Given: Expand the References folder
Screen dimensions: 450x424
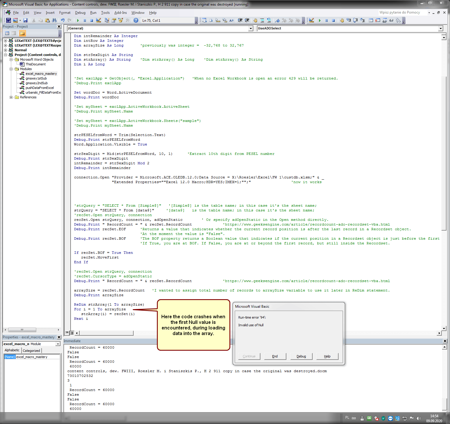Looking at the screenshot, I should (11, 97).
